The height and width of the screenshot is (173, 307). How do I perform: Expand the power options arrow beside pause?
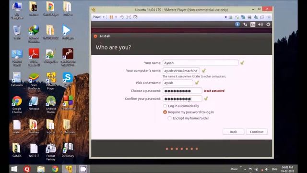tap(116, 17)
